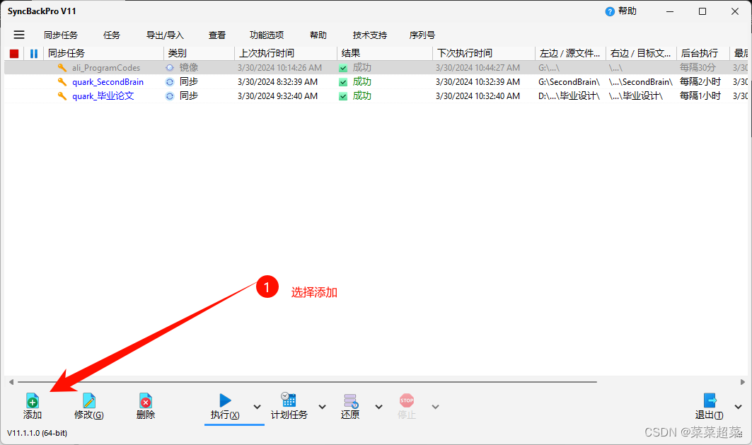Click source path G:\SecondBrain\

coord(569,82)
